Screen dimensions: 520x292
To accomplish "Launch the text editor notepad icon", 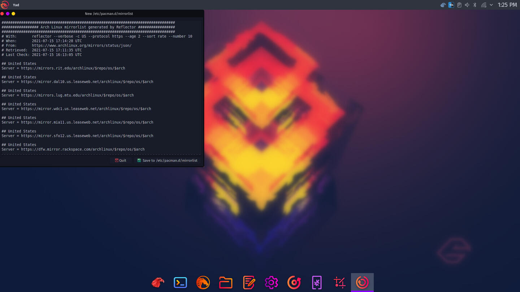I will 249,282.
